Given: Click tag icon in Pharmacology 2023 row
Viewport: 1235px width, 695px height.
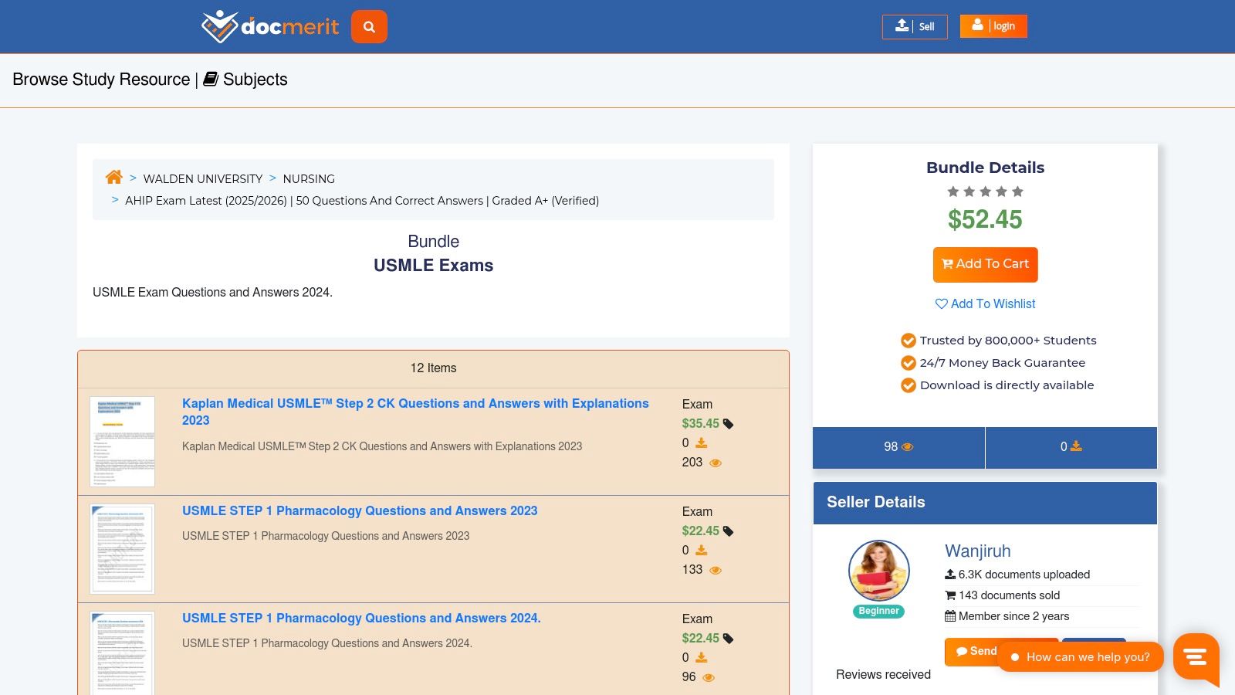Looking at the screenshot, I should 728,531.
